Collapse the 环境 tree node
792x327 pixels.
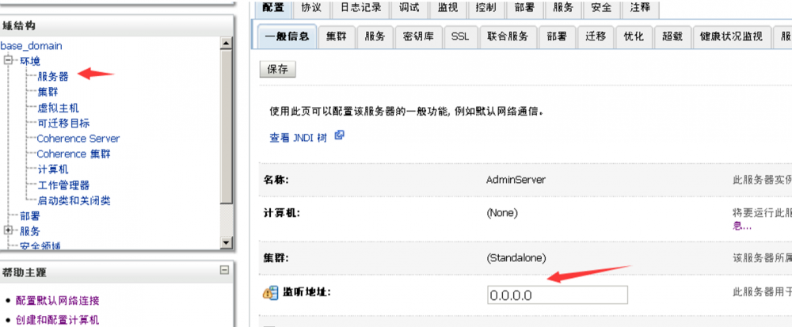tap(8, 60)
